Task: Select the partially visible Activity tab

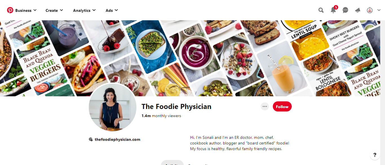Action: [x=172, y=163]
